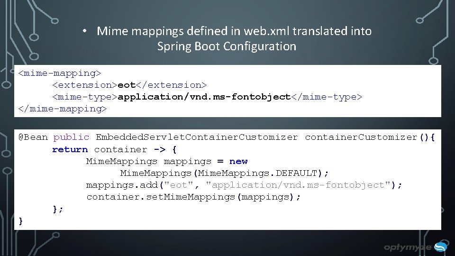
Task: Click the <extension>eot</extension> line
Action: pos(129,85)
